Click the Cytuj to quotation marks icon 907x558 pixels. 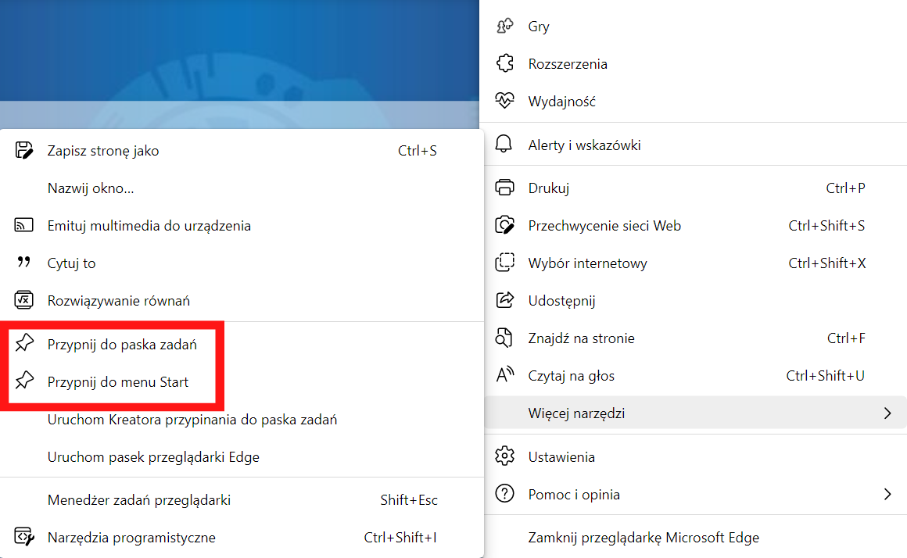click(x=23, y=263)
